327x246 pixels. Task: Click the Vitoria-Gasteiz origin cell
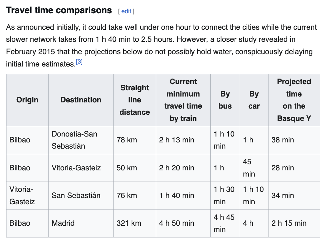pyautogui.click(x=22, y=195)
